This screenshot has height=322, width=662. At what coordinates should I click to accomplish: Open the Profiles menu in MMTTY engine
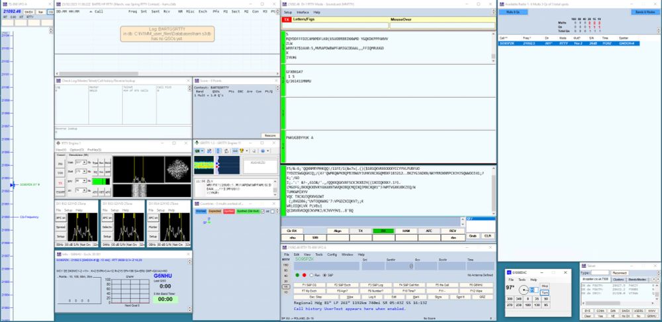tap(94, 149)
